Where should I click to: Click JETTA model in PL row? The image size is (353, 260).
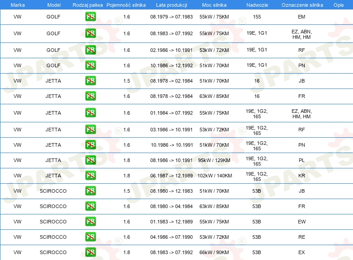tap(53, 160)
